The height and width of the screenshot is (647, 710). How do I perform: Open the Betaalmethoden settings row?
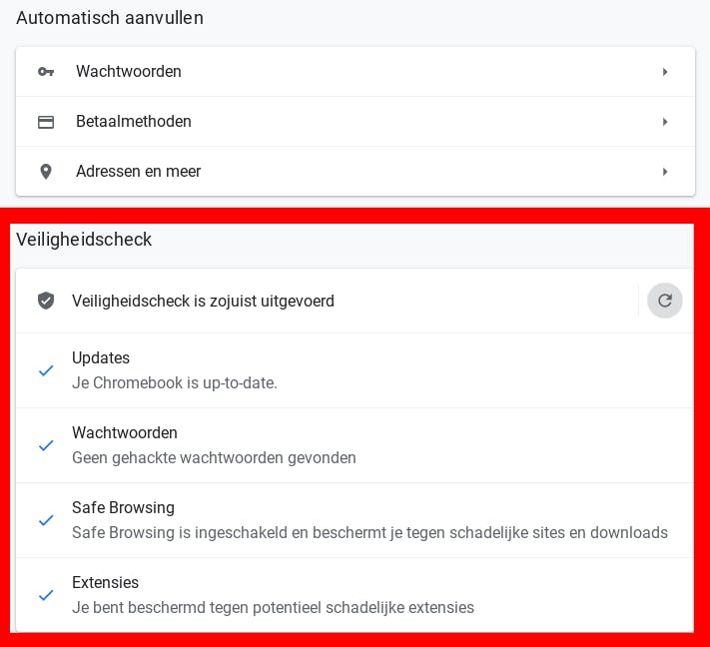pos(134,122)
